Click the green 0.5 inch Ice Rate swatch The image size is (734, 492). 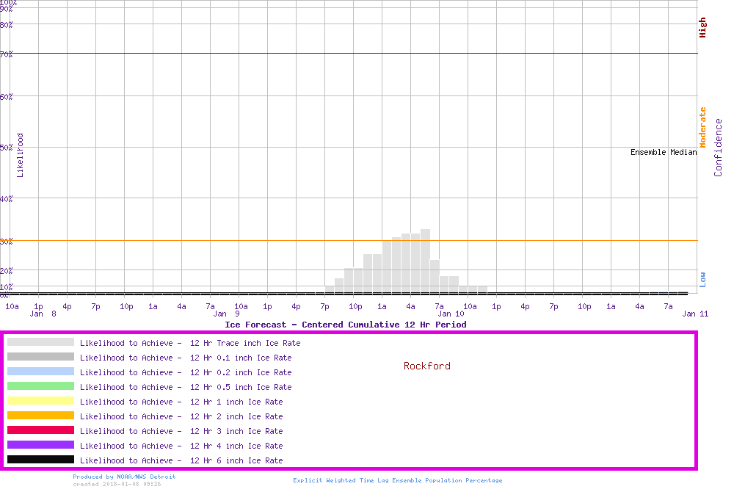(x=40, y=386)
